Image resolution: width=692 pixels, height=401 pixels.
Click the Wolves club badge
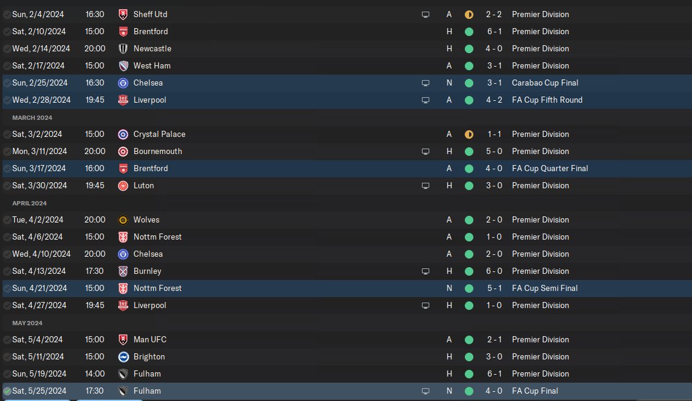[x=123, y=219]
